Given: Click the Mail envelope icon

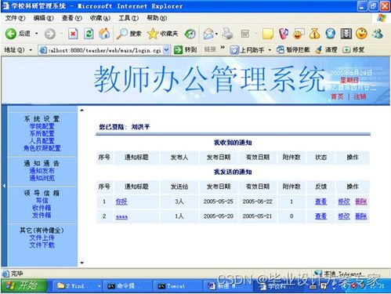Looking at the screenshot, I should pyautogui.click(x=208, y=34).
